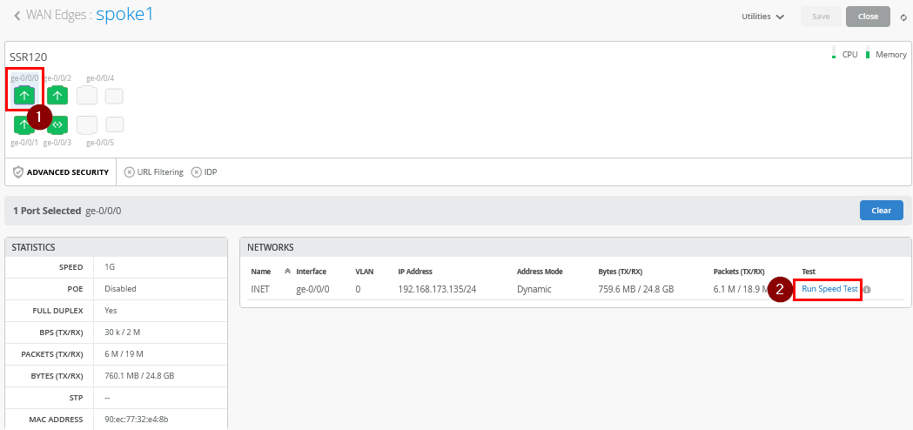Screen dimensions: 913x430
Task: Click the SSR120 model label
Action: point(29,57)
